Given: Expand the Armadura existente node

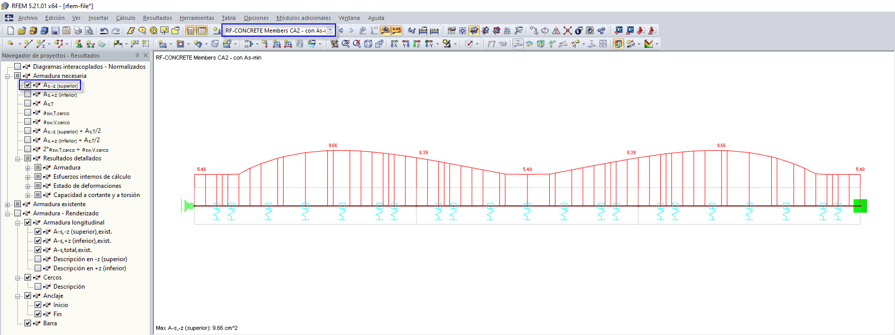Looking at the screenshot, I should 8,205.
